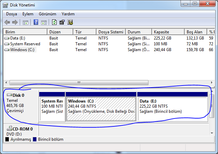The image size is (218, 154).
Task: Click the horizontal scrollbar left arrow
Action: [6, 82]
